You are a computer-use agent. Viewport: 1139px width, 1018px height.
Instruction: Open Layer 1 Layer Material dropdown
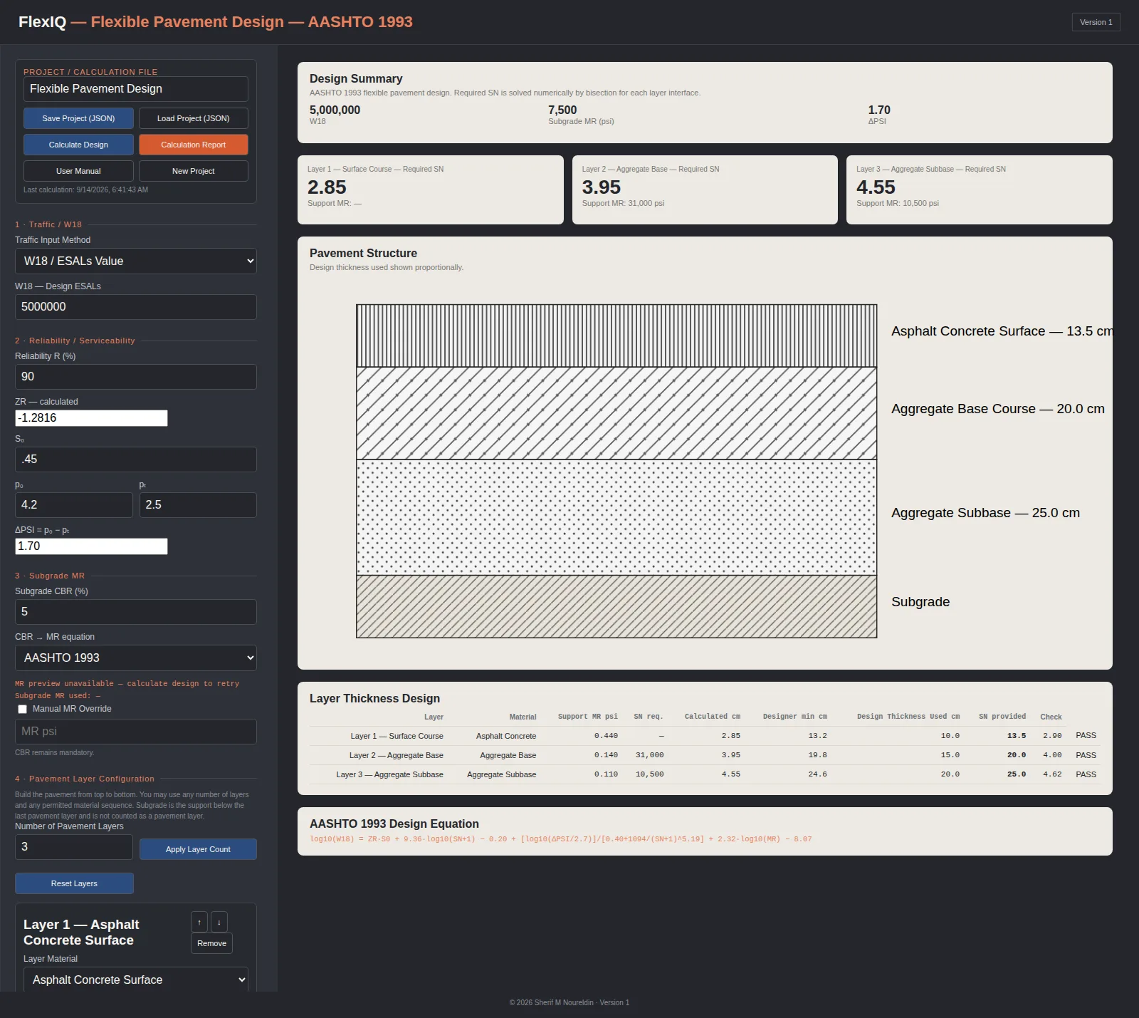tap(136, 980)
